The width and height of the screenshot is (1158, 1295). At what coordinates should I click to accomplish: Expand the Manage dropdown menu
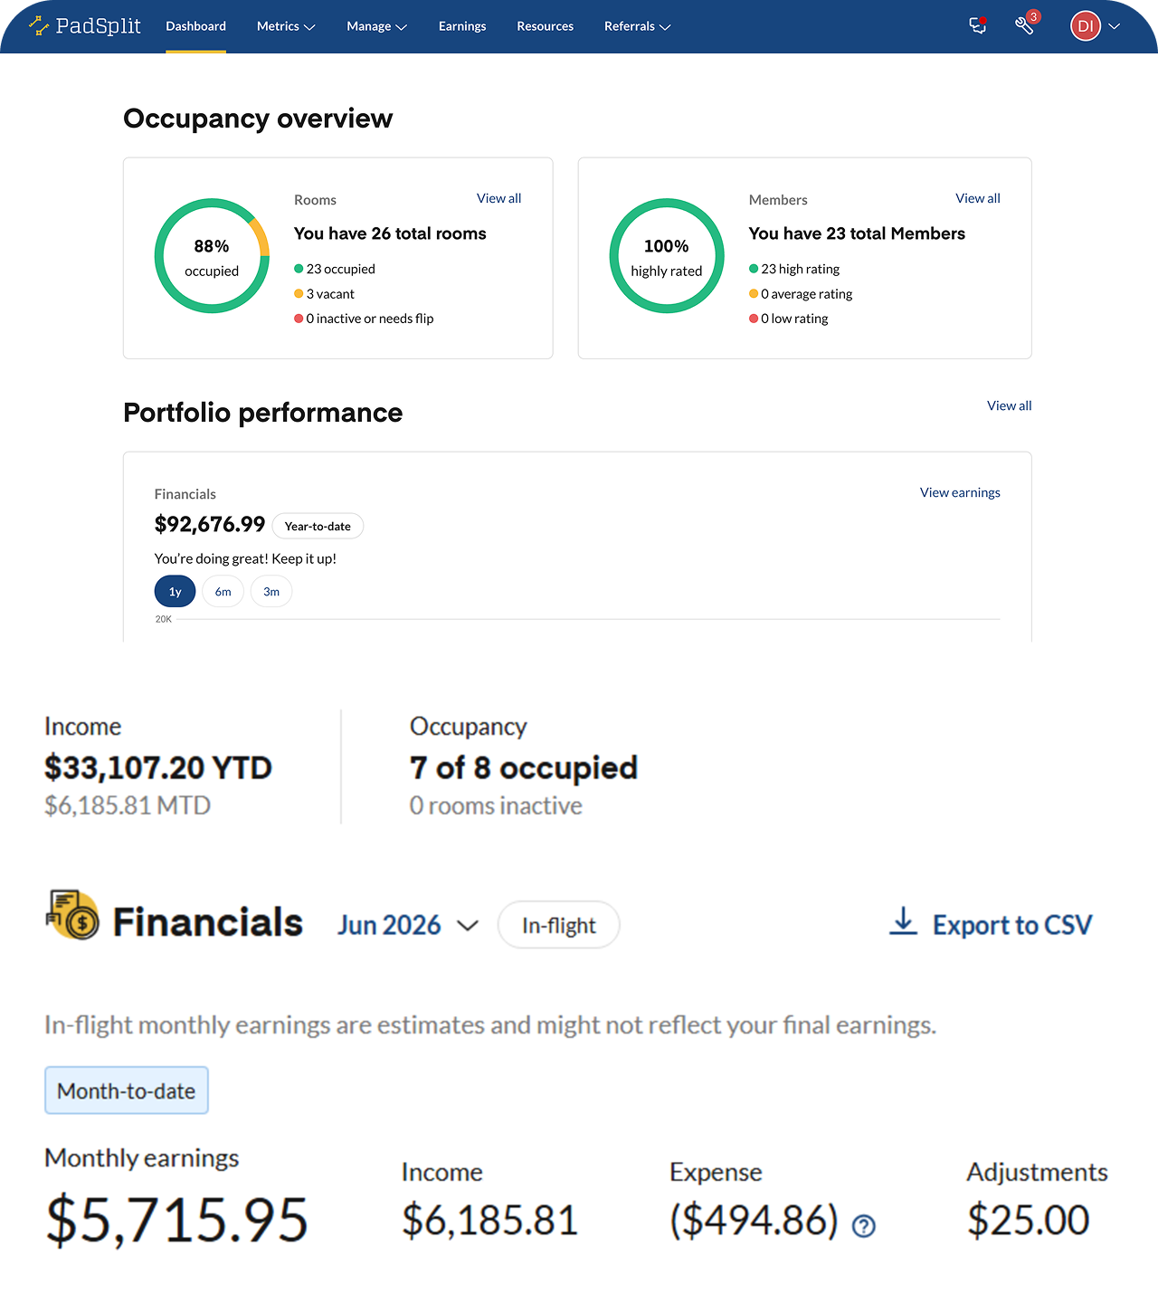[377, 26]
